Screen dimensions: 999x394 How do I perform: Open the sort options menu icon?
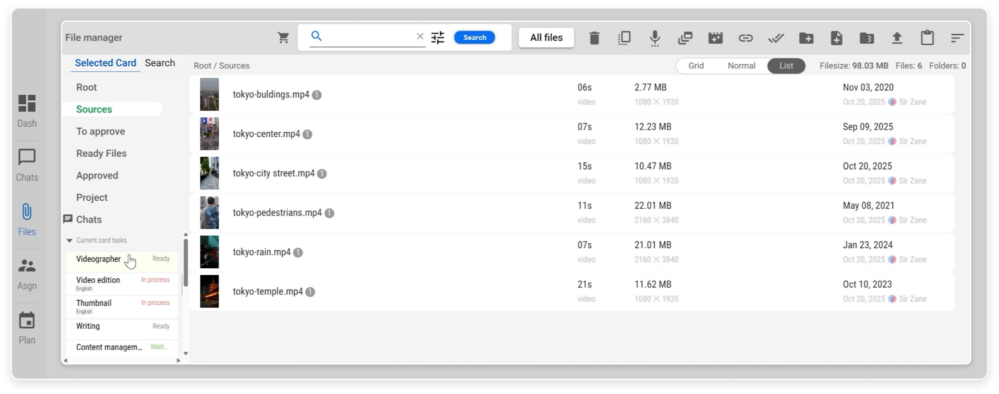pos(957,38)
